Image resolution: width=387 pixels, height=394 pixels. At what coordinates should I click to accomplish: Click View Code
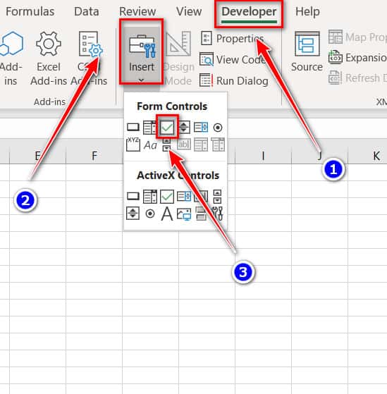tap(233, 59)
